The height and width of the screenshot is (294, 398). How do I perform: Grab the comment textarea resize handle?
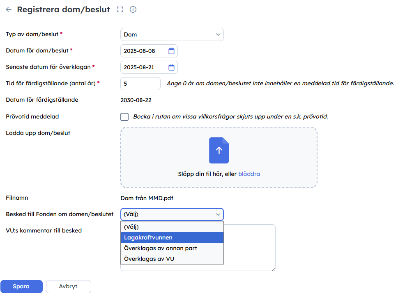(x=273, y=269)
